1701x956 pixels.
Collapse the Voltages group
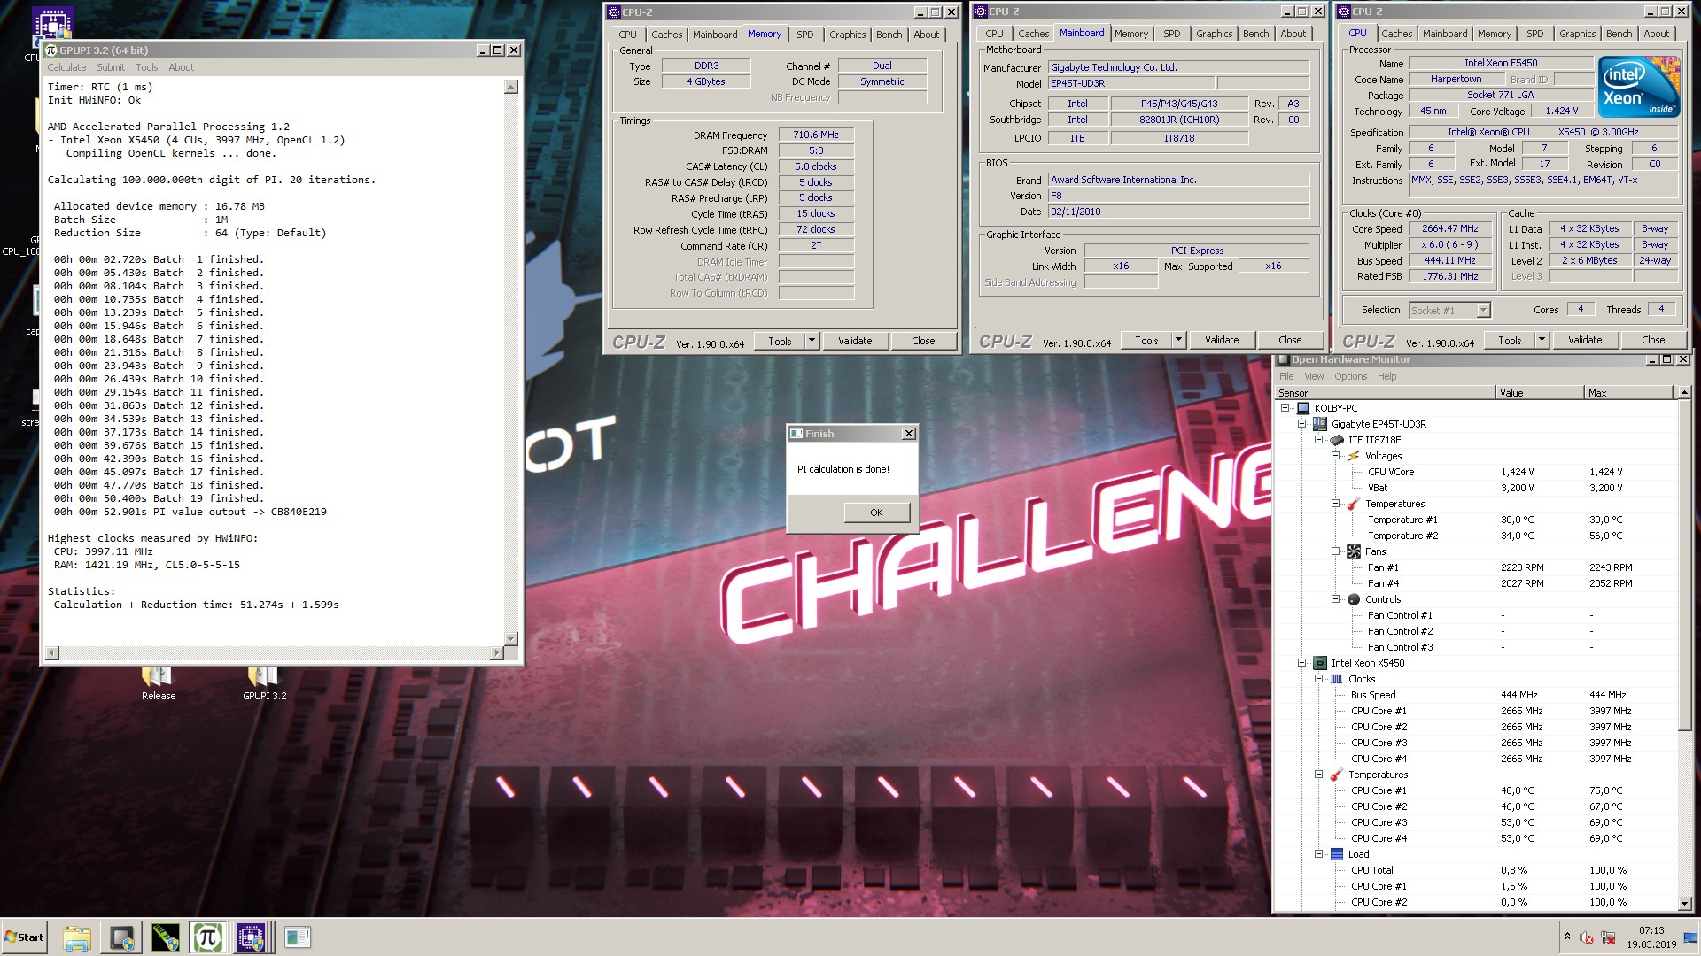coord(1335,456)
